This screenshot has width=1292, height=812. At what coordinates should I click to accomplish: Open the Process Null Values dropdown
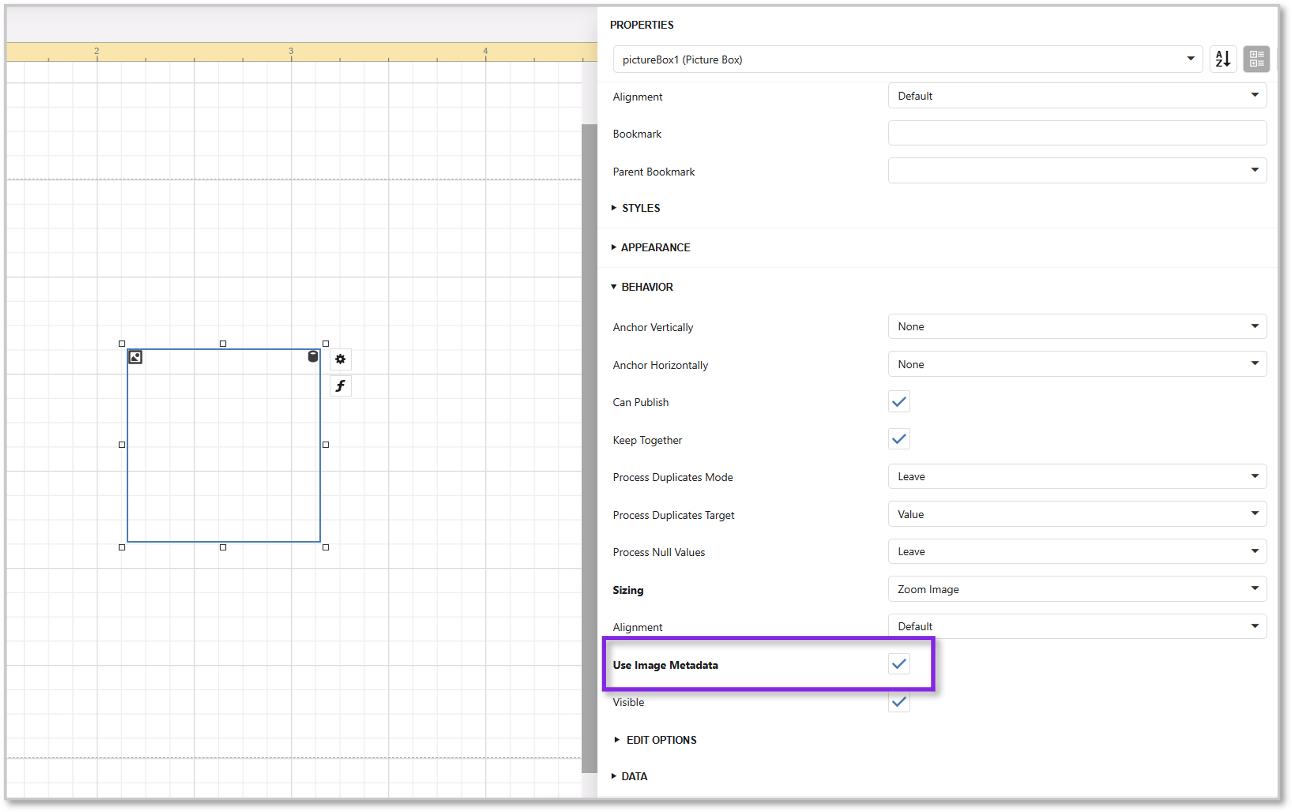coord(1077,551)
